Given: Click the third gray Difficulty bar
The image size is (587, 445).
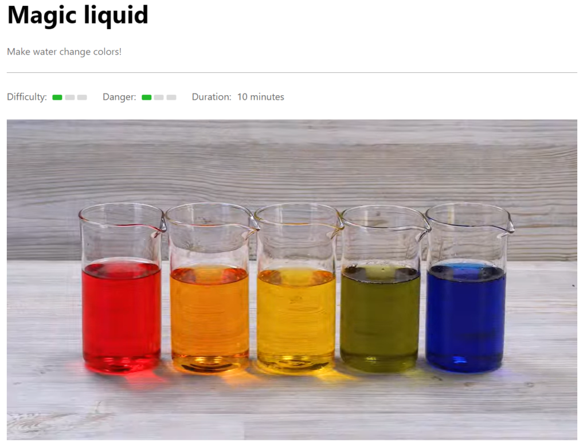Looking at the screenshot, I should (82, 97).
